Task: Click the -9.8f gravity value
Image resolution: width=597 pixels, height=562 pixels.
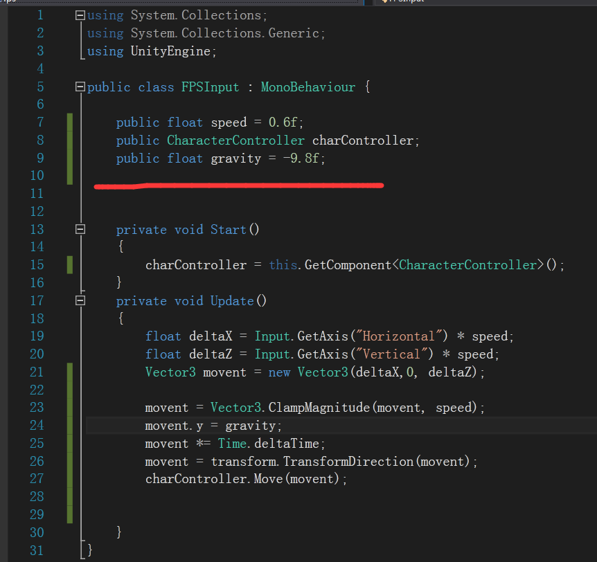Action: (301, 158)
